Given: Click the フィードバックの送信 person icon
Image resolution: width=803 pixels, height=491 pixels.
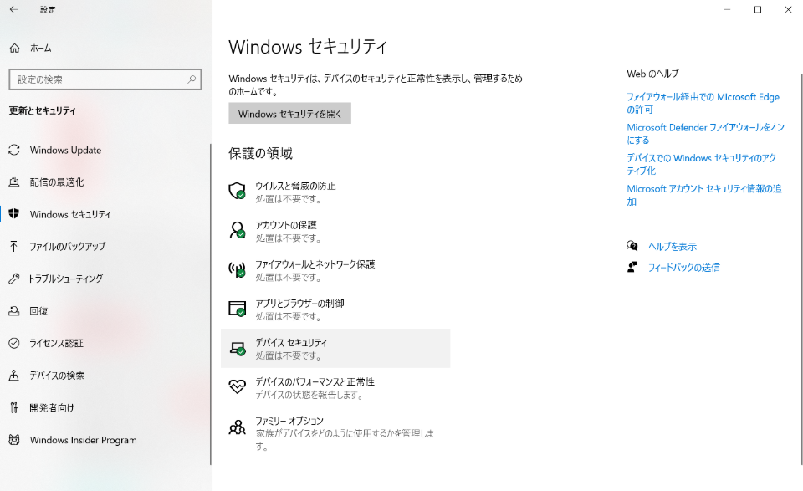Looking at the screenshot, I should 632,268.
